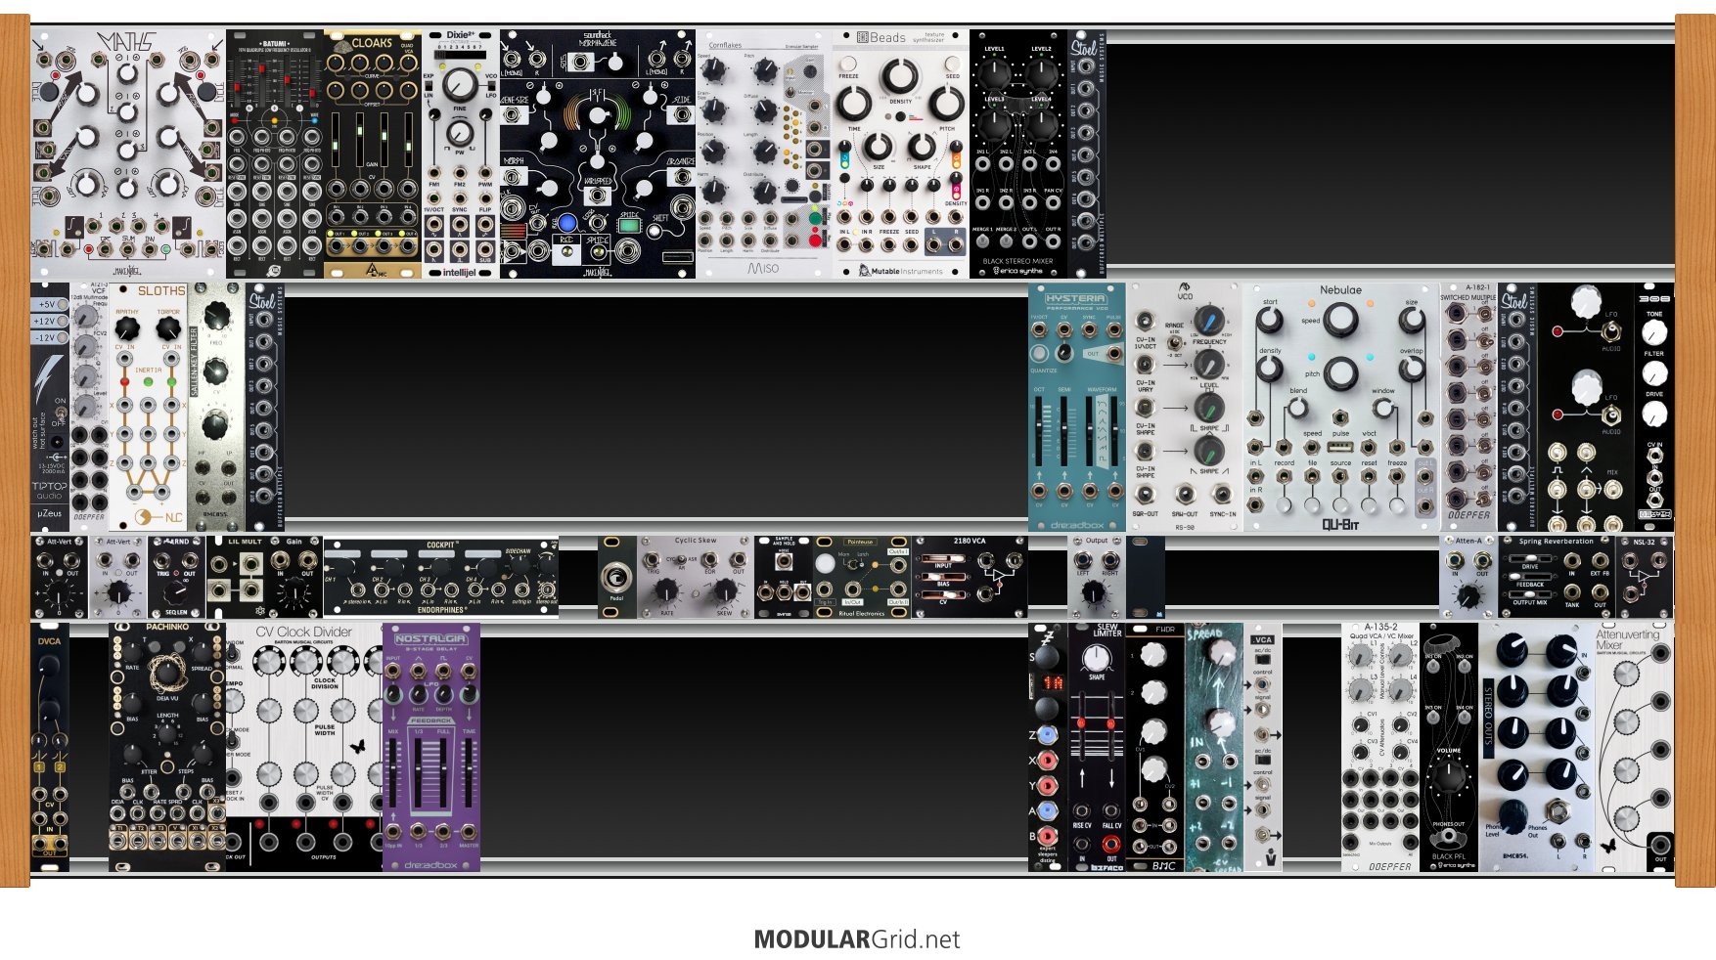Screen dimensions: 1716x960
Task: Select the DVCA module
Action: click(50, 747)
